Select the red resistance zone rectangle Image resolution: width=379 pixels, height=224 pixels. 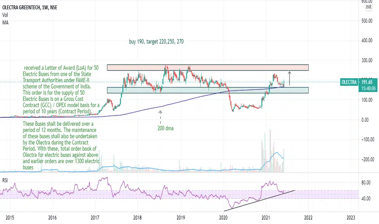(208, 68)
